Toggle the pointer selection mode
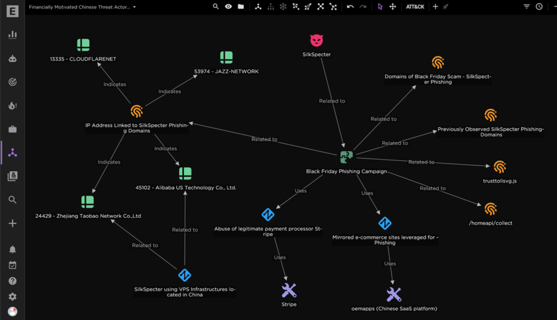Viewport: 557px width, 320px height. tap(380, 7)
